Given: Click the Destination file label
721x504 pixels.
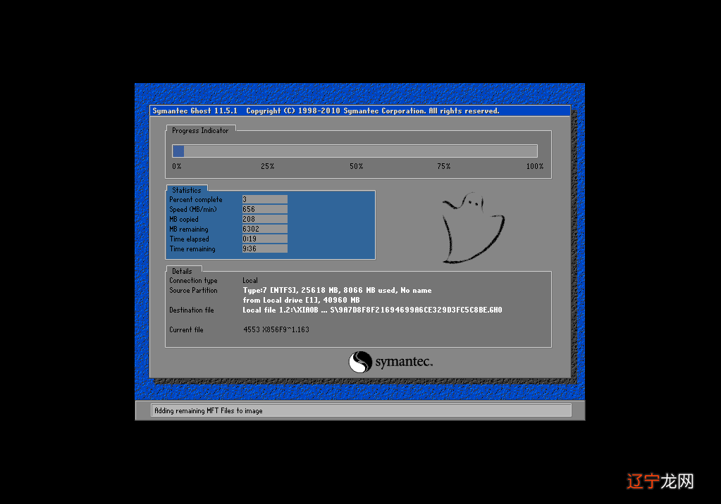Looking at the screenshot, I should pyautogui.click(x=191, y=310).
